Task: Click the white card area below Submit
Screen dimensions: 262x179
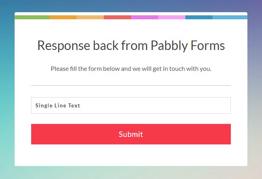Action: 131,155
